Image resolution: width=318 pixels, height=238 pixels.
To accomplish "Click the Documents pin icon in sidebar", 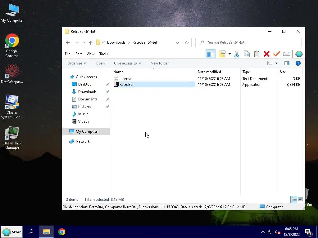I will [x=108, y=99].
